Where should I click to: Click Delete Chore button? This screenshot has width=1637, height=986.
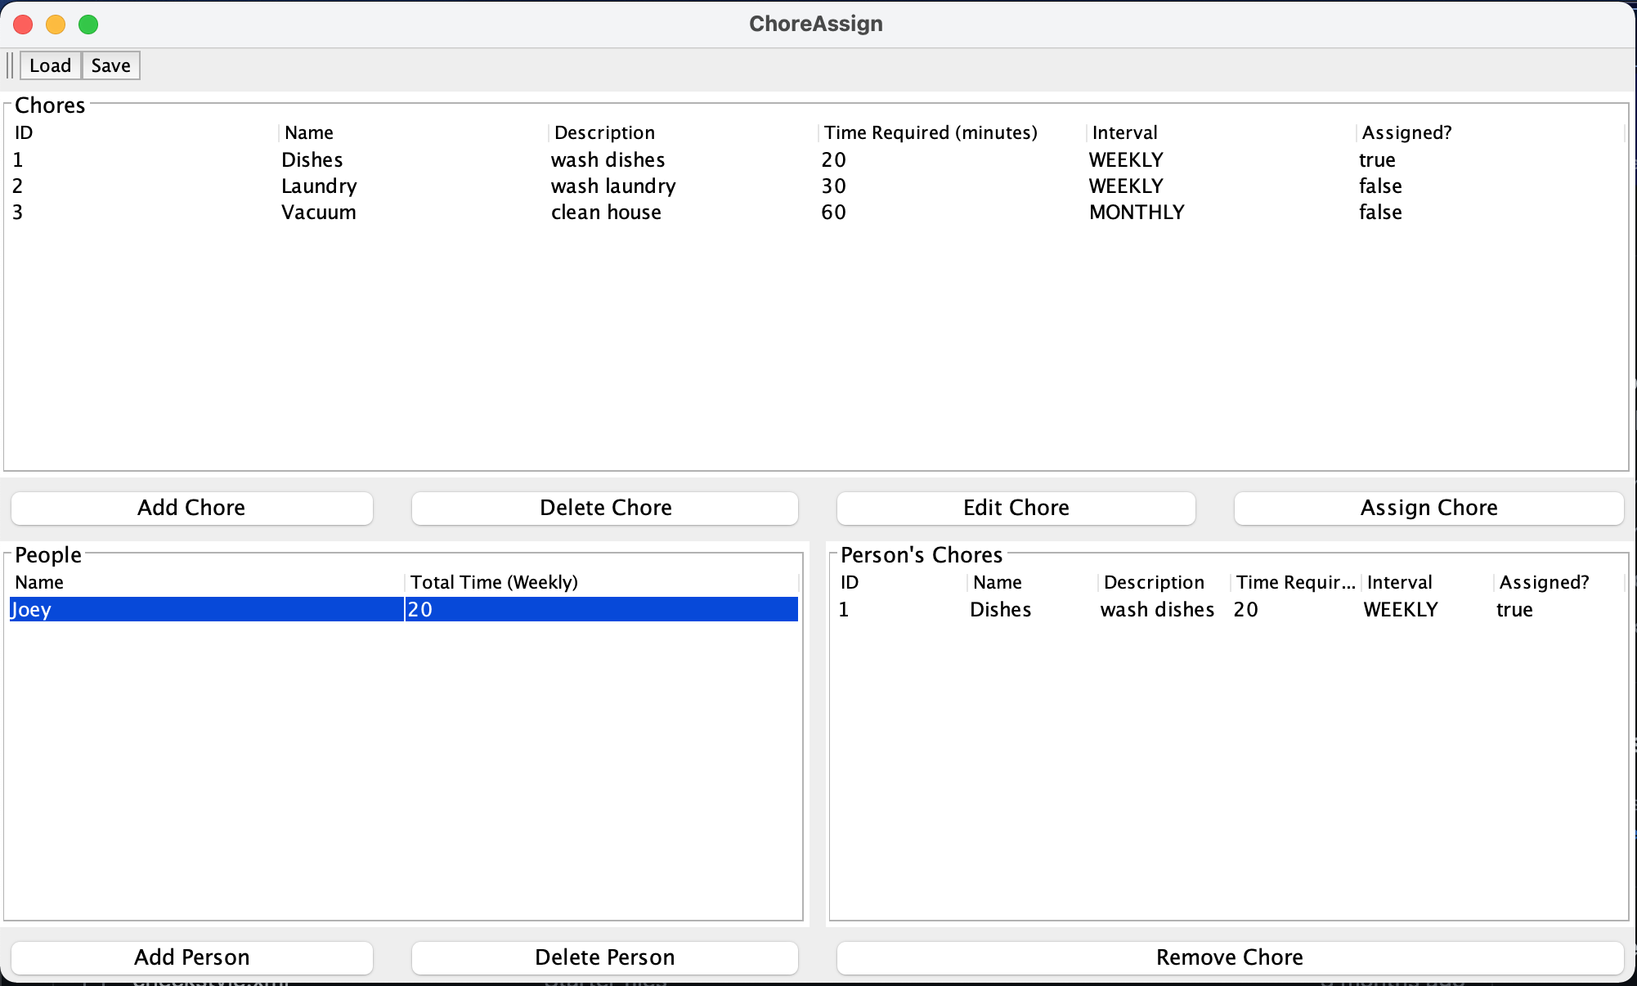tap(604, 508)
